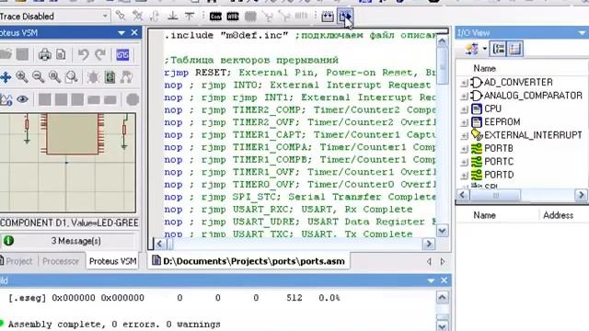
Task: Click the lower Name column header beside Address
Action: (484, 215)
